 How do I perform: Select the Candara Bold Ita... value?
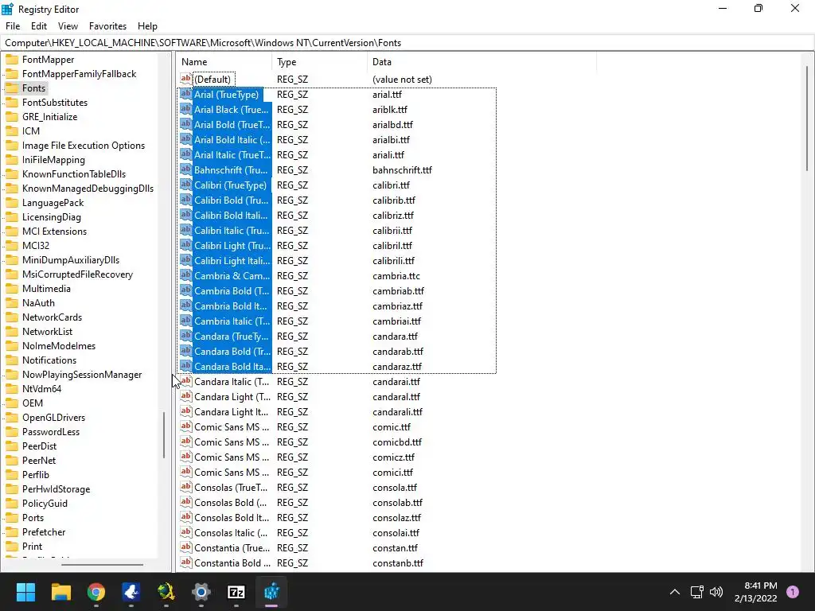pos(232,366)
